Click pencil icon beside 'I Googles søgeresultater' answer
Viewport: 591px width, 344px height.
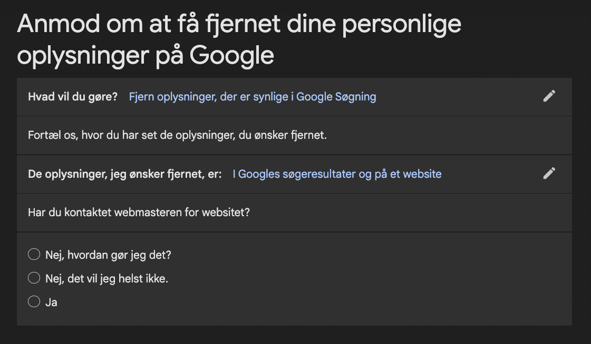(549, 174)
